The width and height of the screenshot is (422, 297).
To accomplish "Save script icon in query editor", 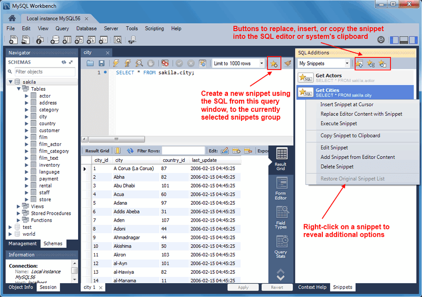I will [101, 63].
